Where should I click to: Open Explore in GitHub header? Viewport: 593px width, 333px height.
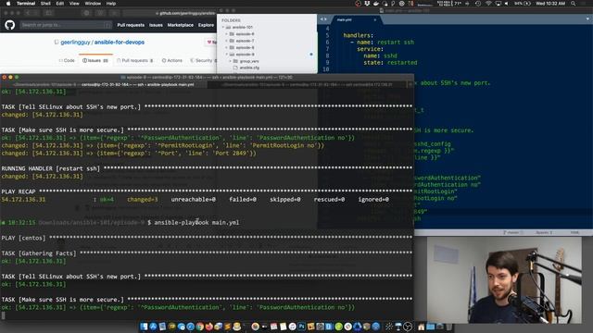[206, 25]
